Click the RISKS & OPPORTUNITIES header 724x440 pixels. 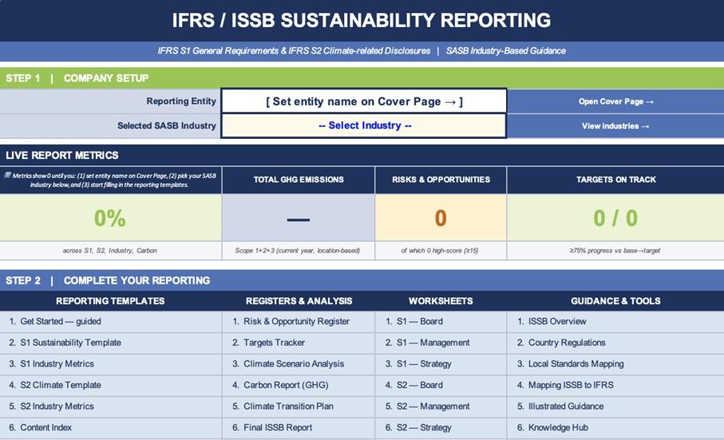point(441,180)
